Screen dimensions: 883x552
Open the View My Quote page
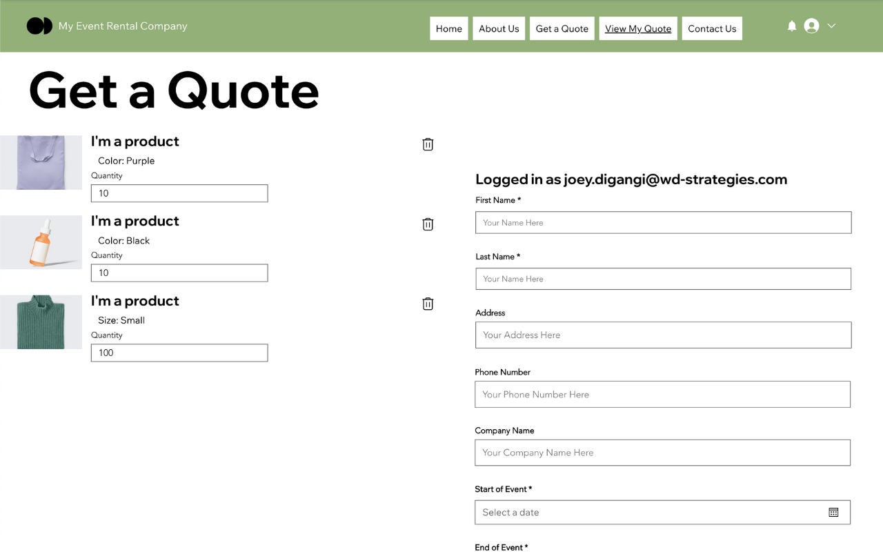coord(638,28)
